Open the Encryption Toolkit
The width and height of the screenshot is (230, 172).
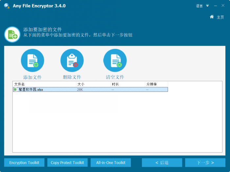tap(24, 162)
